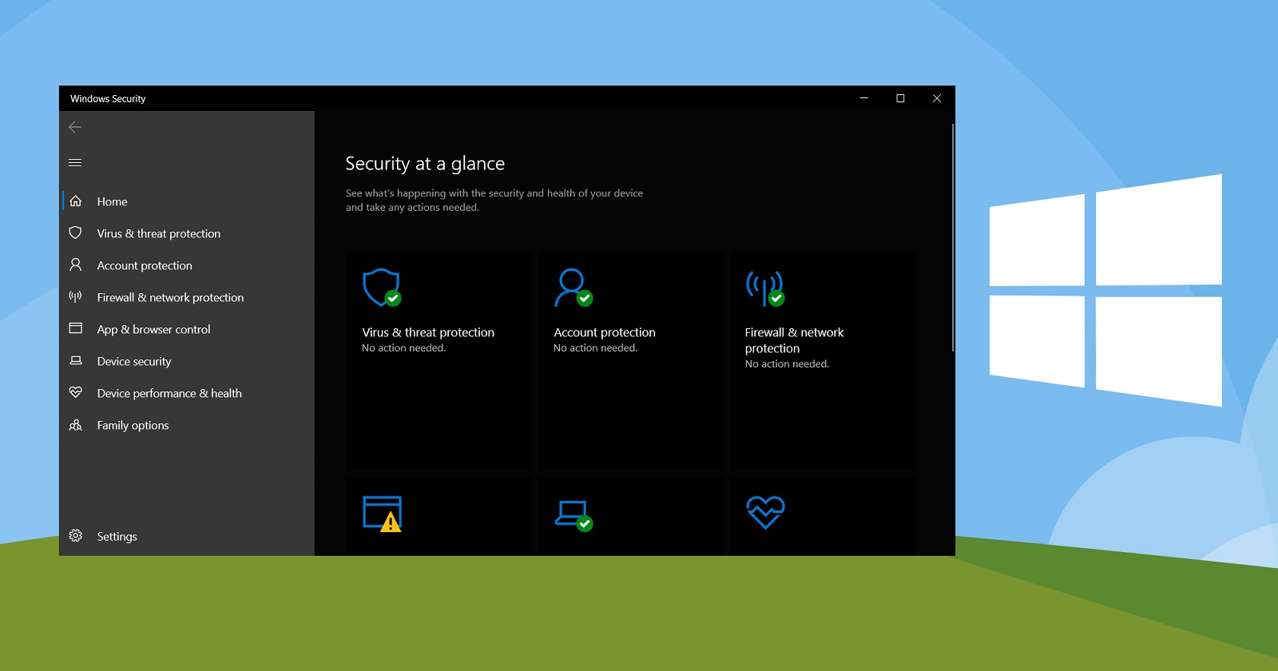Viewport: 1278px width, 671px height.
Task: Click the Device security tile laptop icon
Action: [x=574, y=514]
